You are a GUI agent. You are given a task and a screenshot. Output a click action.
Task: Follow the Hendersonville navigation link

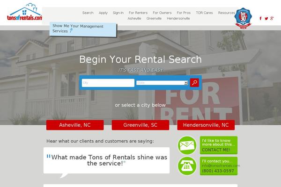178,18
